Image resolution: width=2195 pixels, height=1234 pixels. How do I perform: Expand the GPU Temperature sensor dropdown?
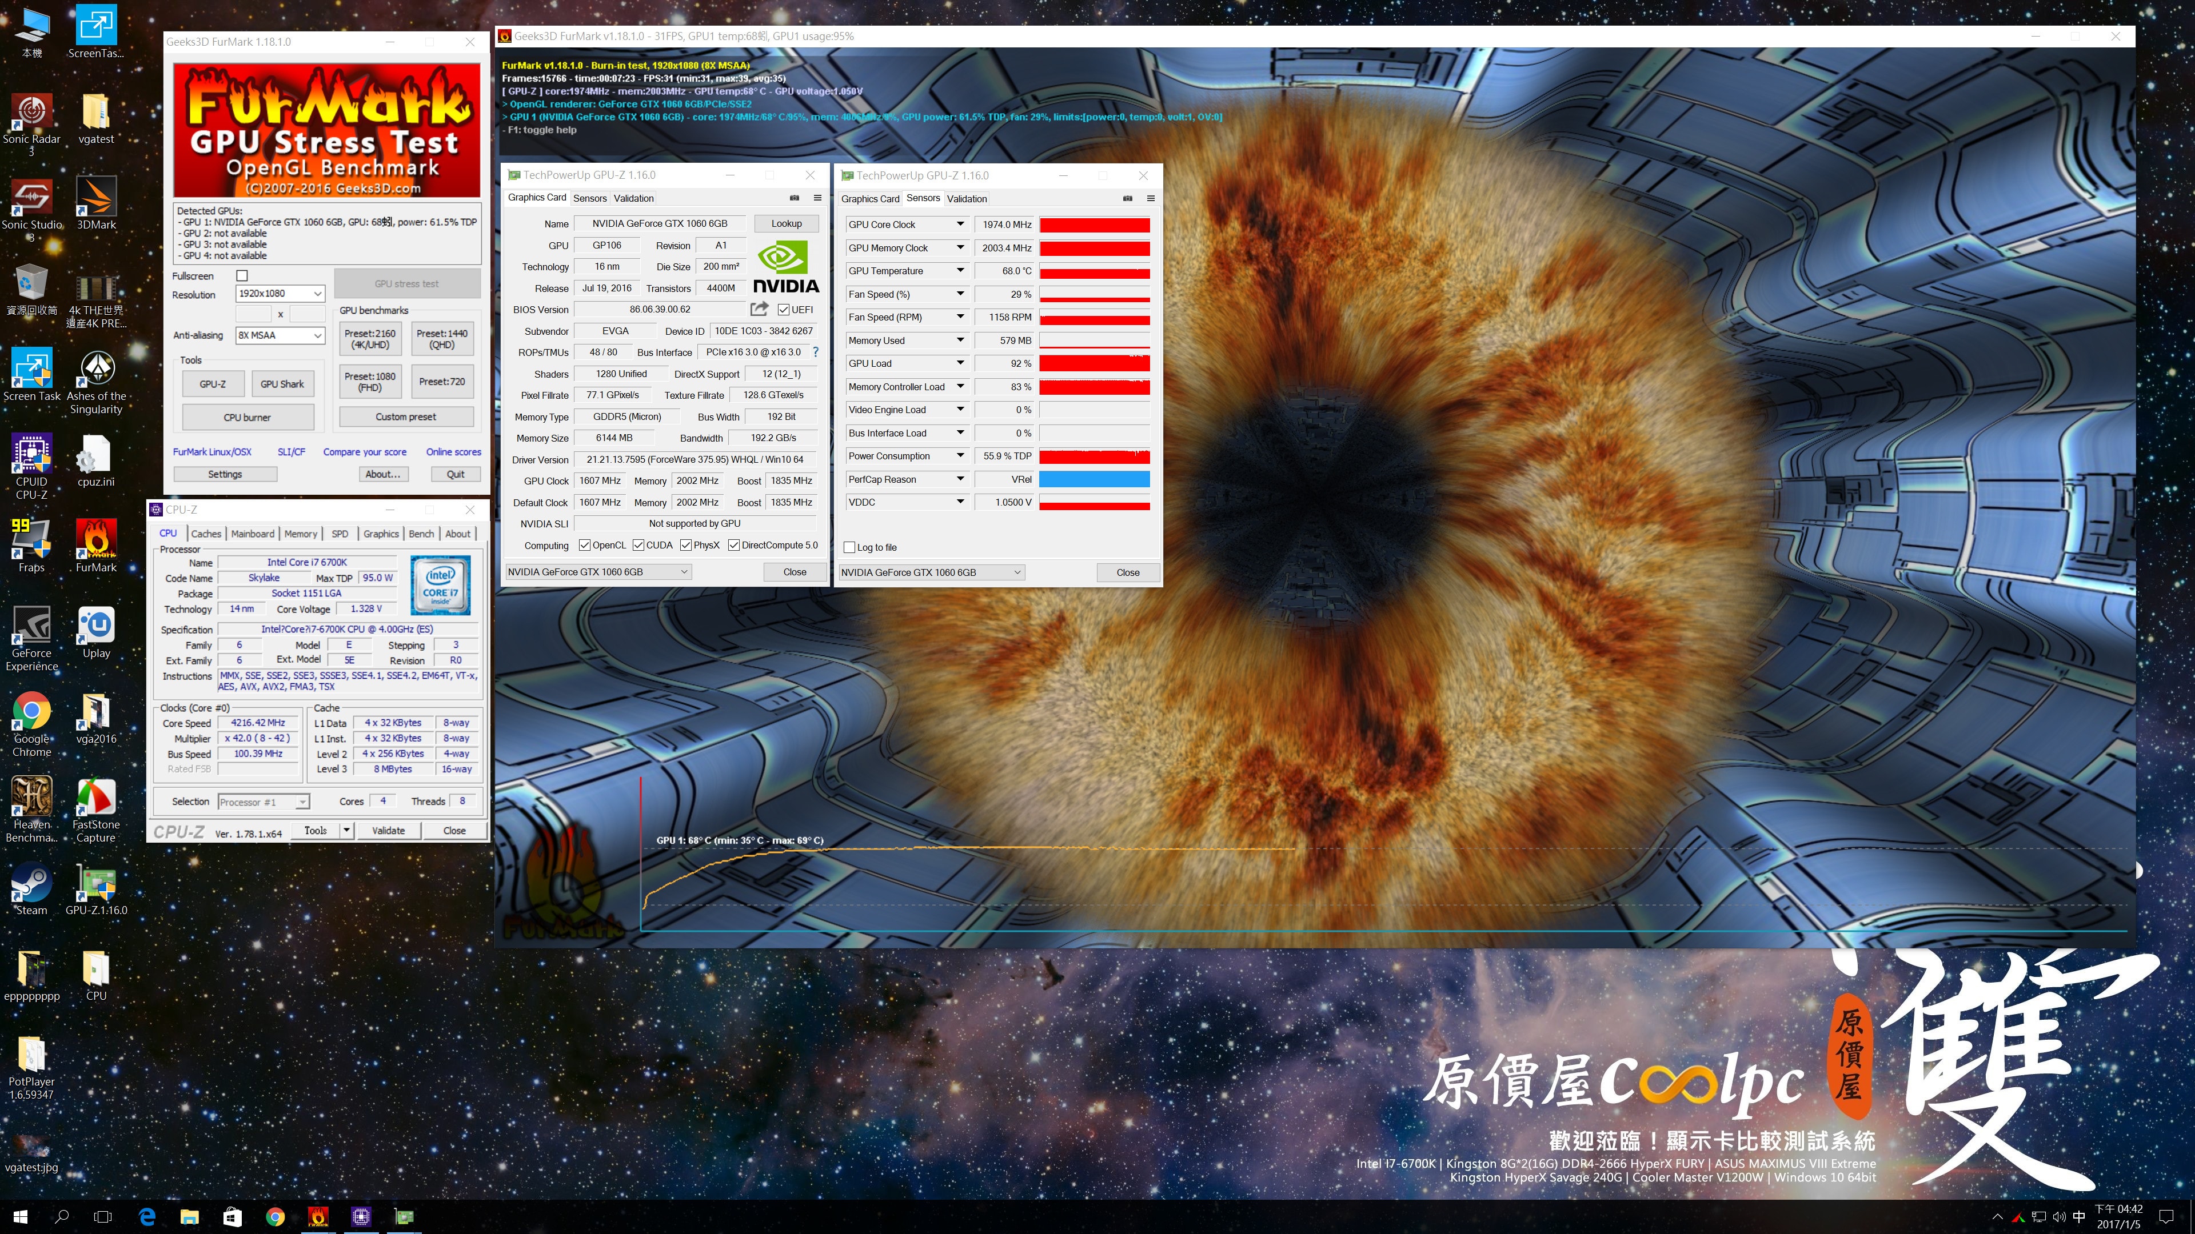point(960,271)
